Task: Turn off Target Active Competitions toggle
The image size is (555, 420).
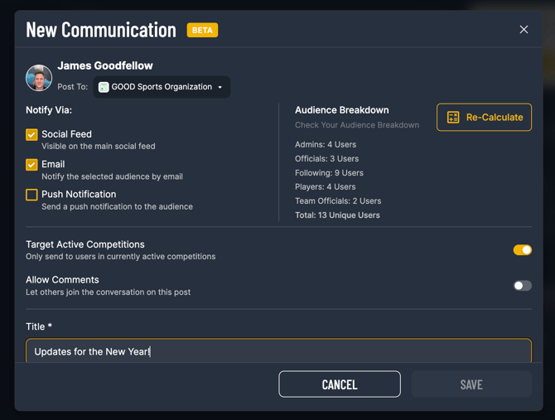Action: (x=523, y=250)
